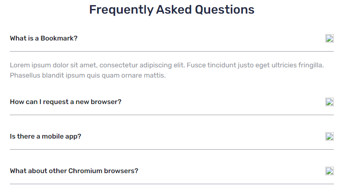347x194 pixels.
Task: Expand the 'Is there a mobile app?' question
Action: 172,136
